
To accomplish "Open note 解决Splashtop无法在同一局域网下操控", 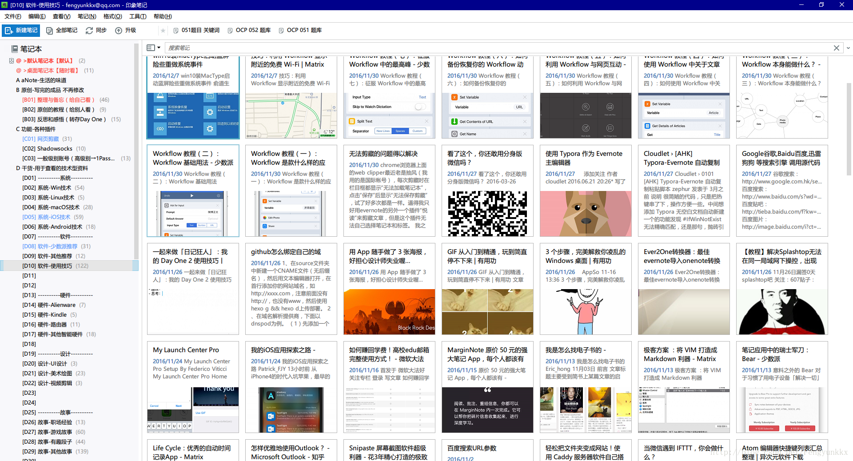I will point(782,289).
